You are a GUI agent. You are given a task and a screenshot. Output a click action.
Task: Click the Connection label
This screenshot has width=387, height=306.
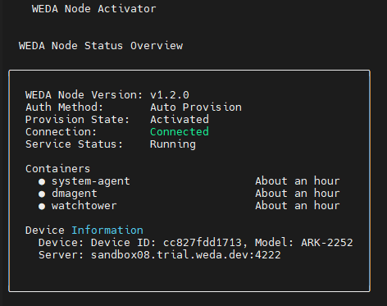point(61,132)
